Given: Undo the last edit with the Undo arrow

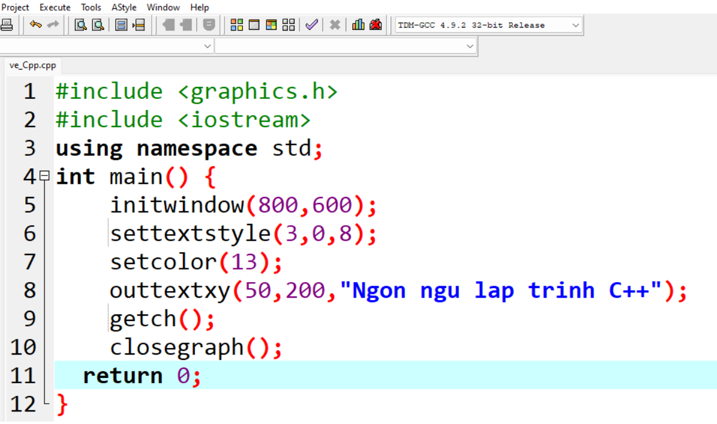Looking at the screenshot, I should pyautogui.click(x=35, y=25).
